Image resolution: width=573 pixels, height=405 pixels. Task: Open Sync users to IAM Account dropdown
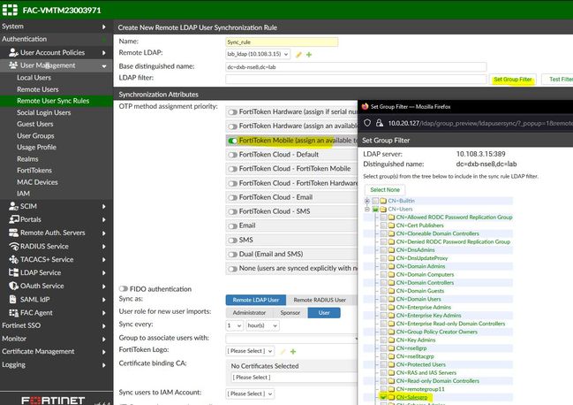pos(250,394)
